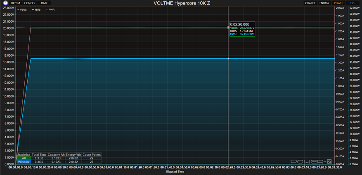Click the 00:01:00.0 tick on time axis

click(106, 168)
